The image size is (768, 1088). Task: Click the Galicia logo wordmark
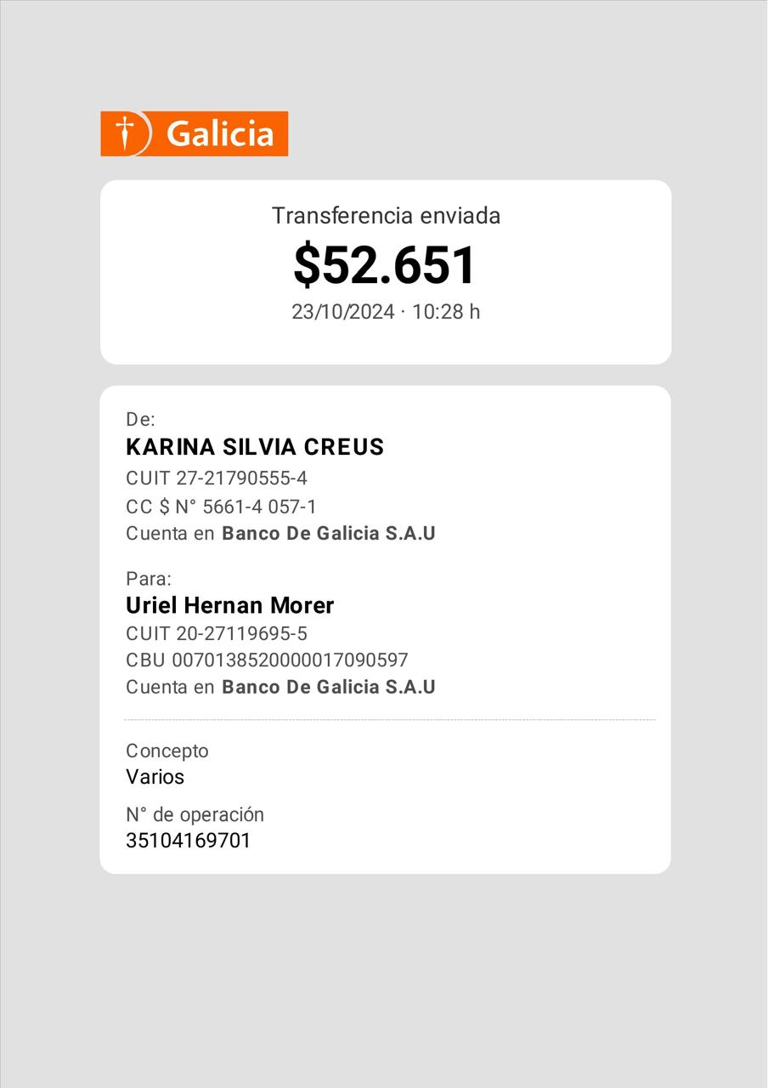(x=220, y=134)
